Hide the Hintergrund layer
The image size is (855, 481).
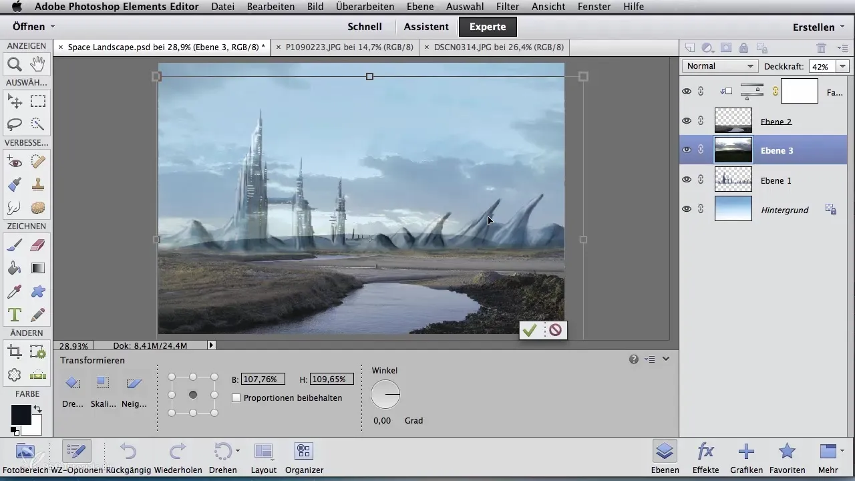687,208
